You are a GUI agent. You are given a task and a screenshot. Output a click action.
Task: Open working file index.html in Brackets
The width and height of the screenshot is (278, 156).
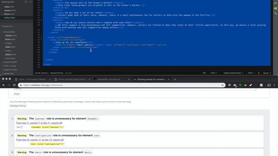point(9,7)
